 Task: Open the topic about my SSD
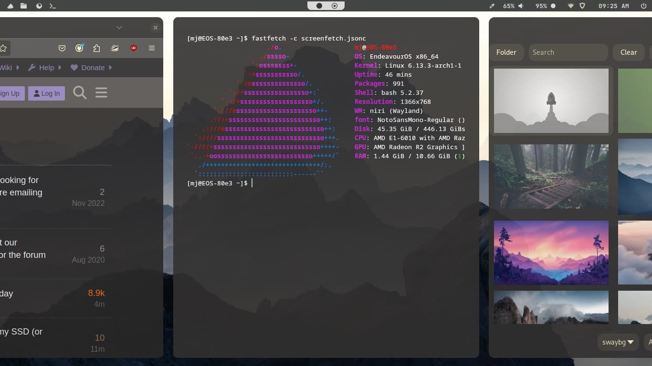coord(21,332)
